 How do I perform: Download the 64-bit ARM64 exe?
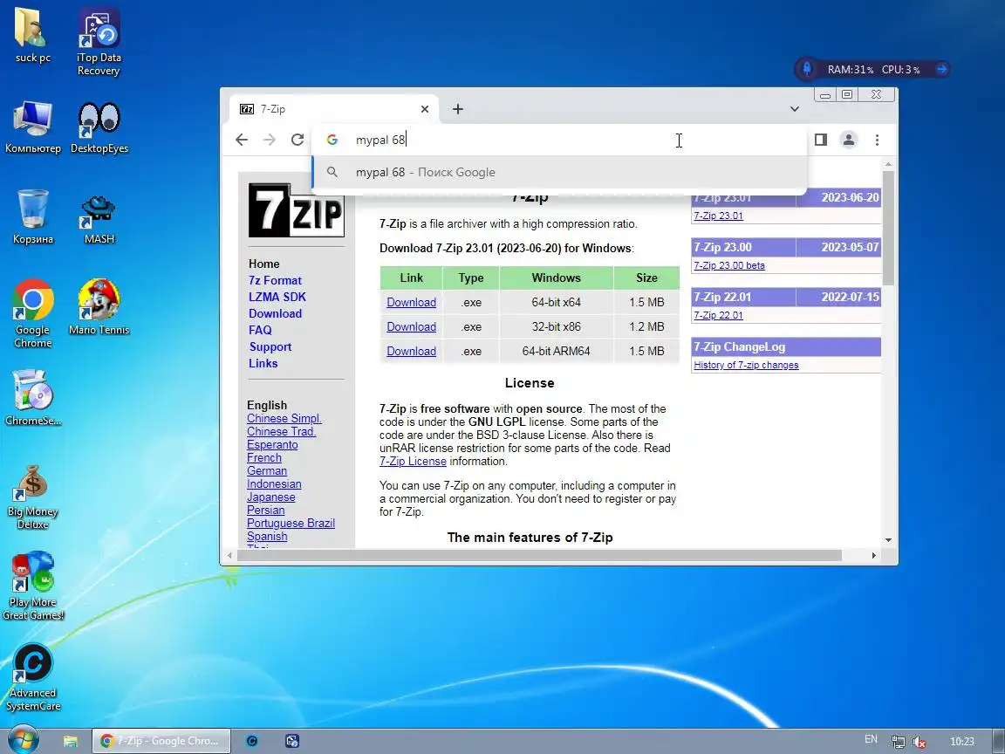click(x=412, y=351)
